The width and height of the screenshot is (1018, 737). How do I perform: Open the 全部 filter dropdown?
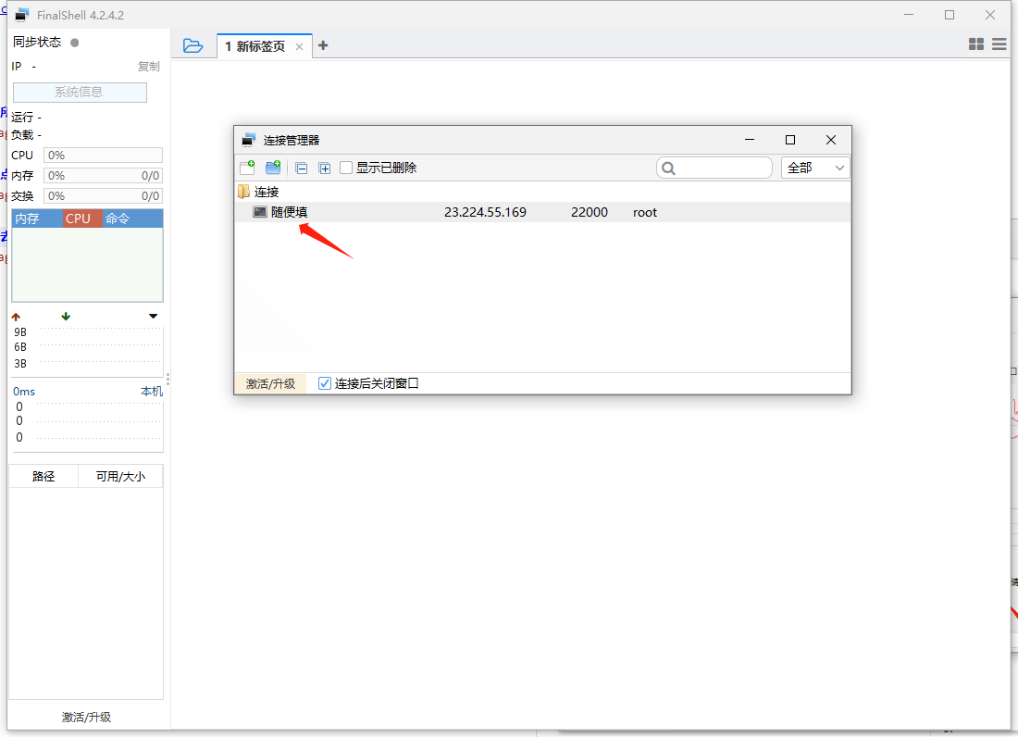pyautogui.click(x=814, y=168)
